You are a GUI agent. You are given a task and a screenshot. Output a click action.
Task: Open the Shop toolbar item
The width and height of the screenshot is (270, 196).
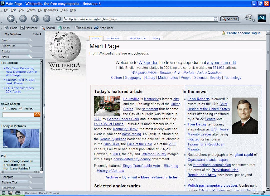(64, 28)
